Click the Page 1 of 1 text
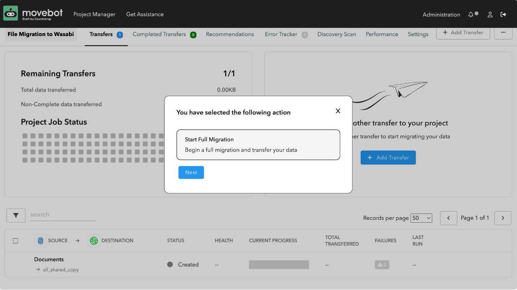 (475, 218)
